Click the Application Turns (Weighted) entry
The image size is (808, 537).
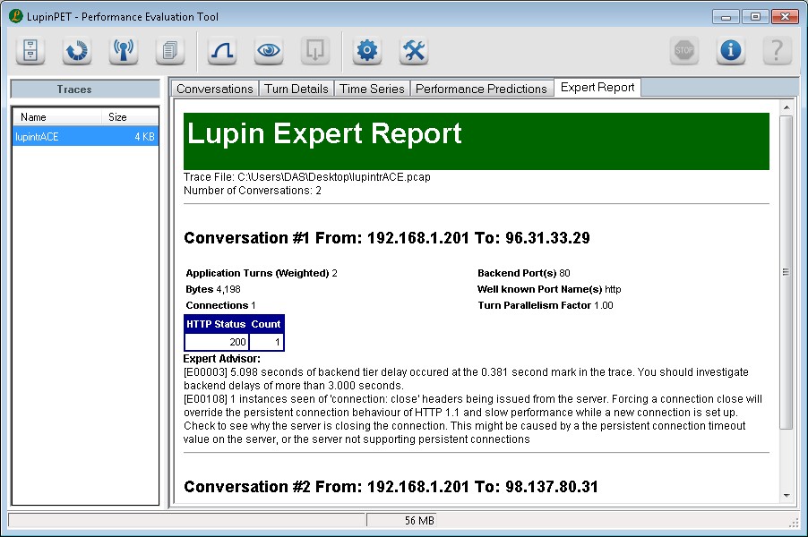tap(262, 273)
